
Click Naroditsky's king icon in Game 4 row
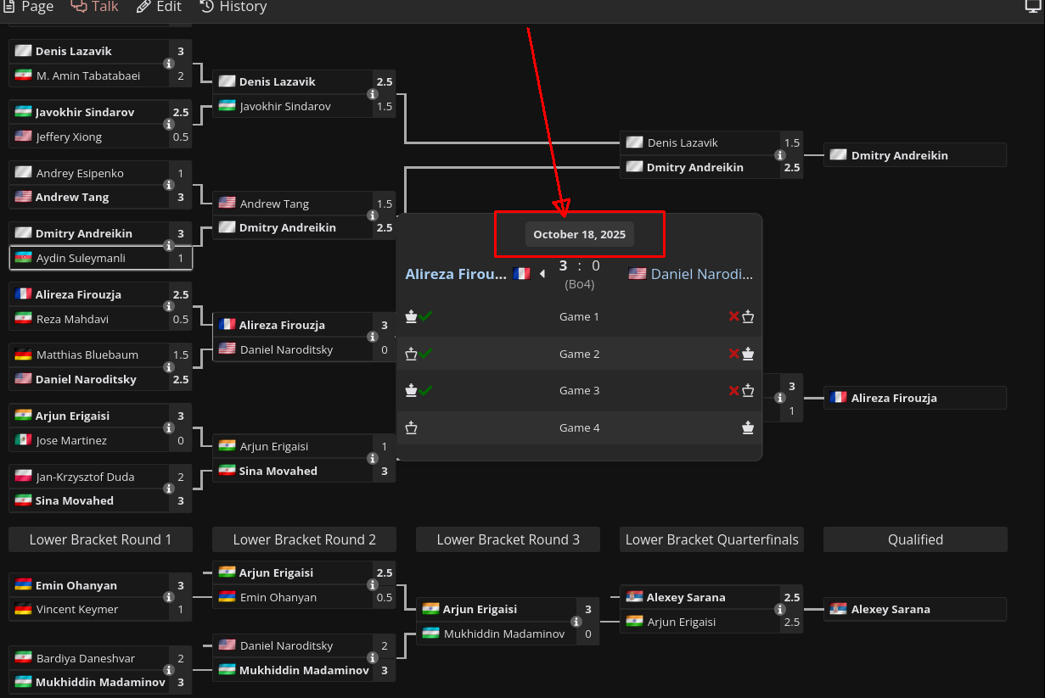click(x=748, y=427)
